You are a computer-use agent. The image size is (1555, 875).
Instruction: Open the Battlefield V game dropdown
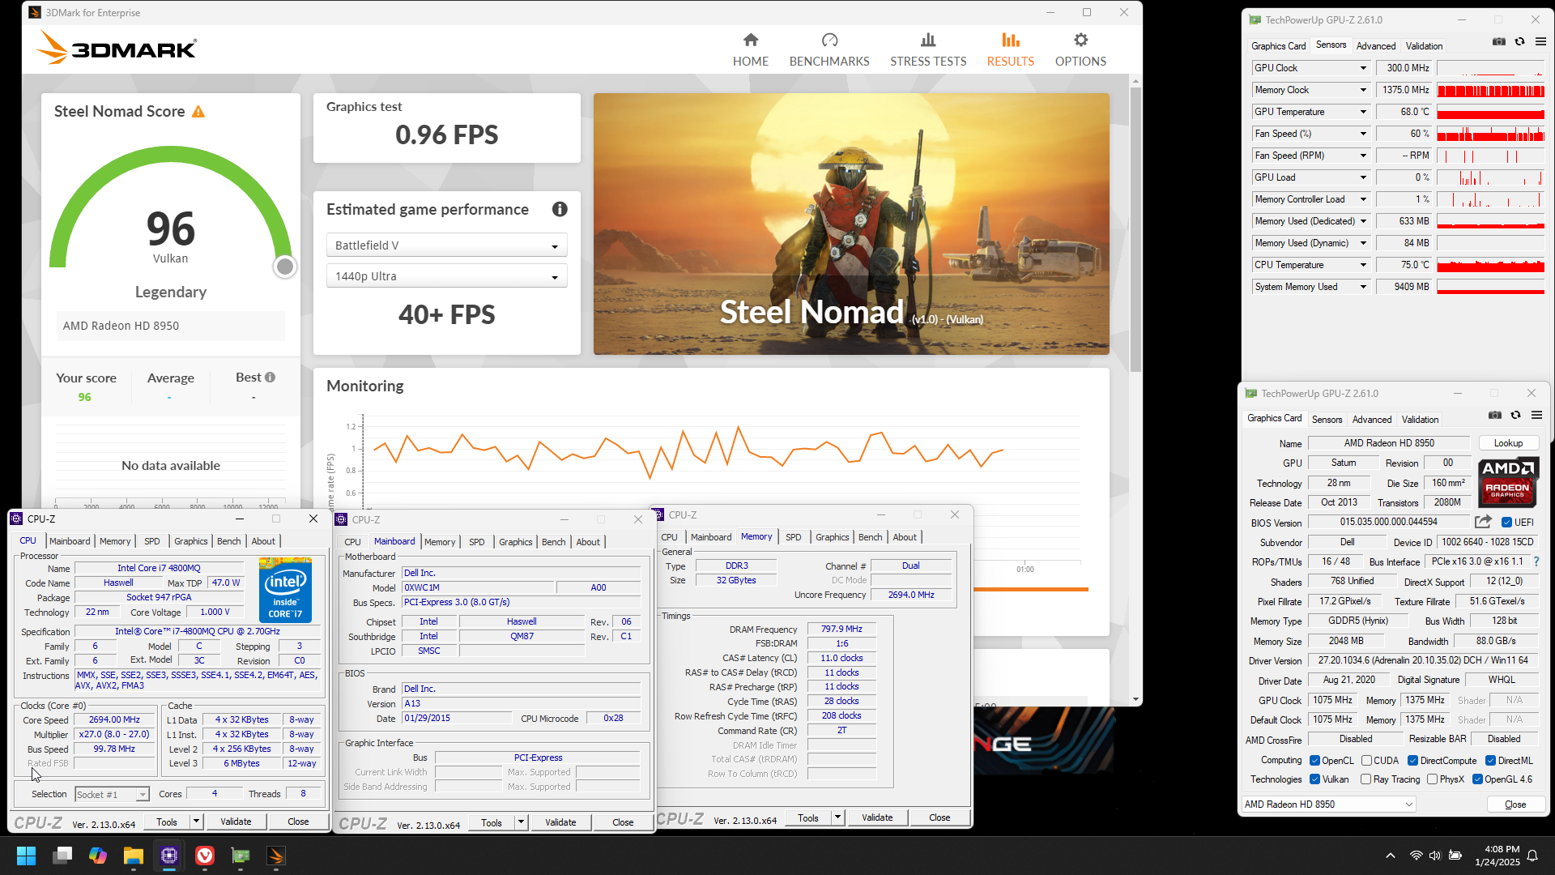(446, 245)
